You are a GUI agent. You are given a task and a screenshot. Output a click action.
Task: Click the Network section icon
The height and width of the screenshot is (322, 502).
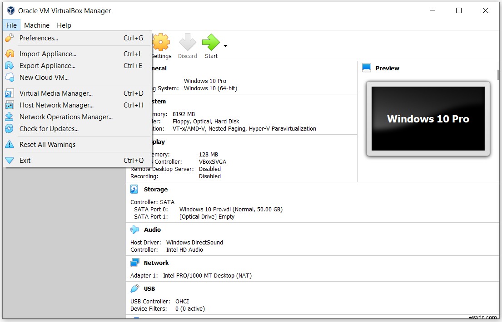pyautogui.click(x=135, y=262)
